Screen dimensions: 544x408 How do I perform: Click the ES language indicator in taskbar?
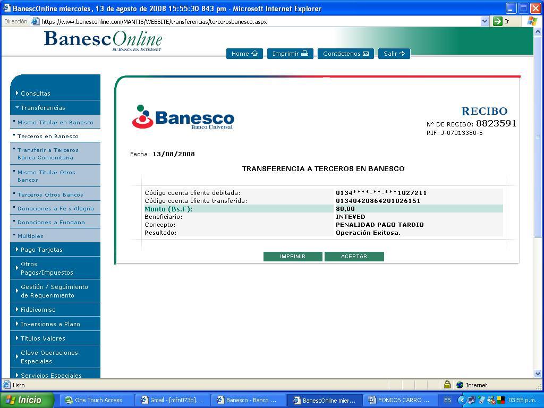[447, 400]
